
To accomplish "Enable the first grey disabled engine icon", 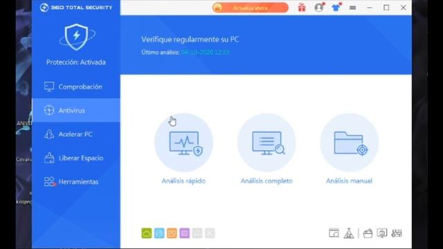I will (x=197, y=233).
